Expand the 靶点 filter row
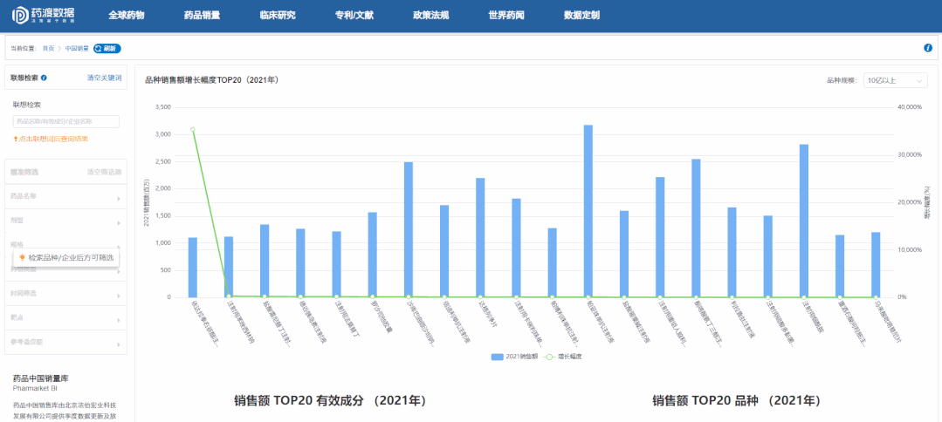942x422 pixels. point(65,318)
